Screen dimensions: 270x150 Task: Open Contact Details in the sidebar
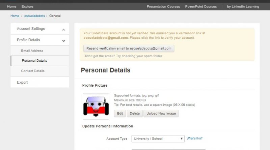(33, 71)
